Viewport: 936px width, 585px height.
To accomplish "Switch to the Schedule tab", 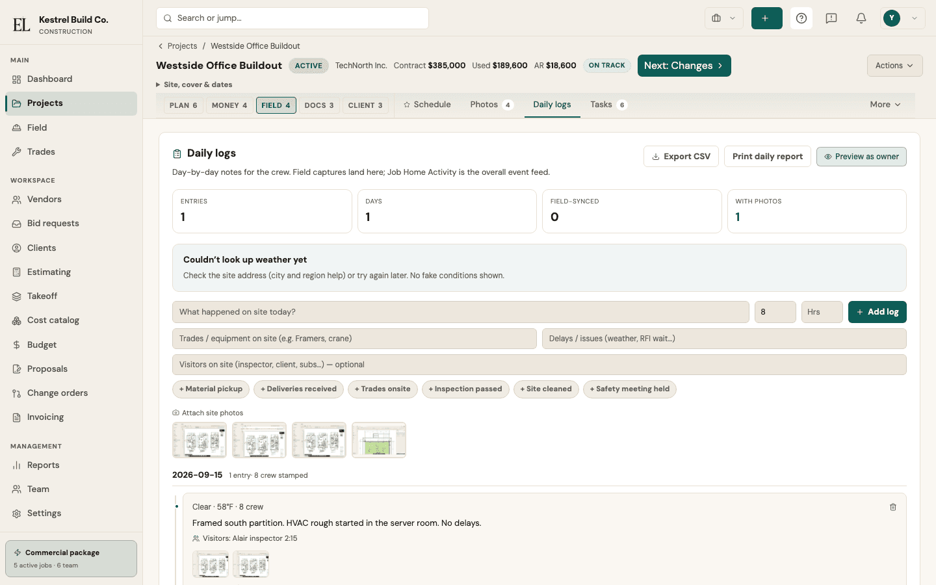I will [427, 105].
